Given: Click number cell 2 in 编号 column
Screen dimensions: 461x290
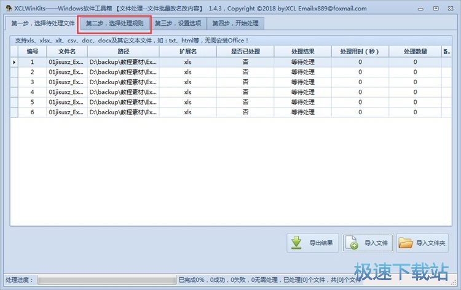Looking at the screenshot, I should point(33,72).
